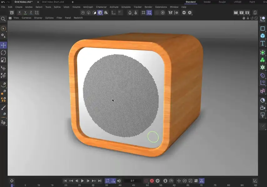
Task: Select the Rotate tool
Action: [x=3, y=53]
